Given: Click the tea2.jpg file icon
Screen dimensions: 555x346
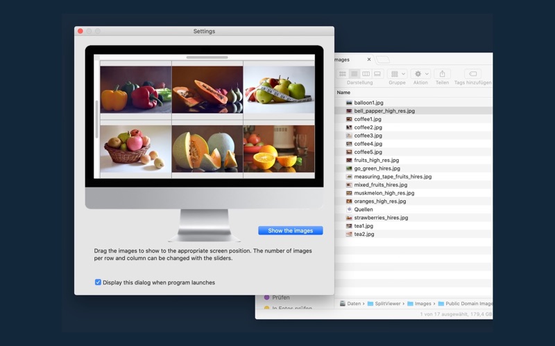Looking at the screenshot, I should 349,234.
